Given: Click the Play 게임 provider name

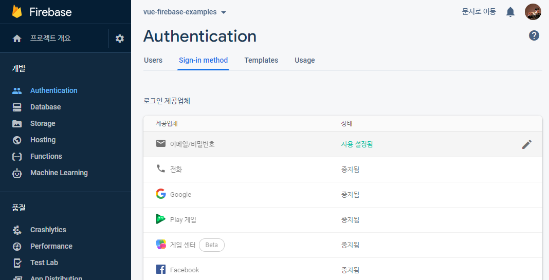Looking at the screenshot, I should tap(183, 220).
